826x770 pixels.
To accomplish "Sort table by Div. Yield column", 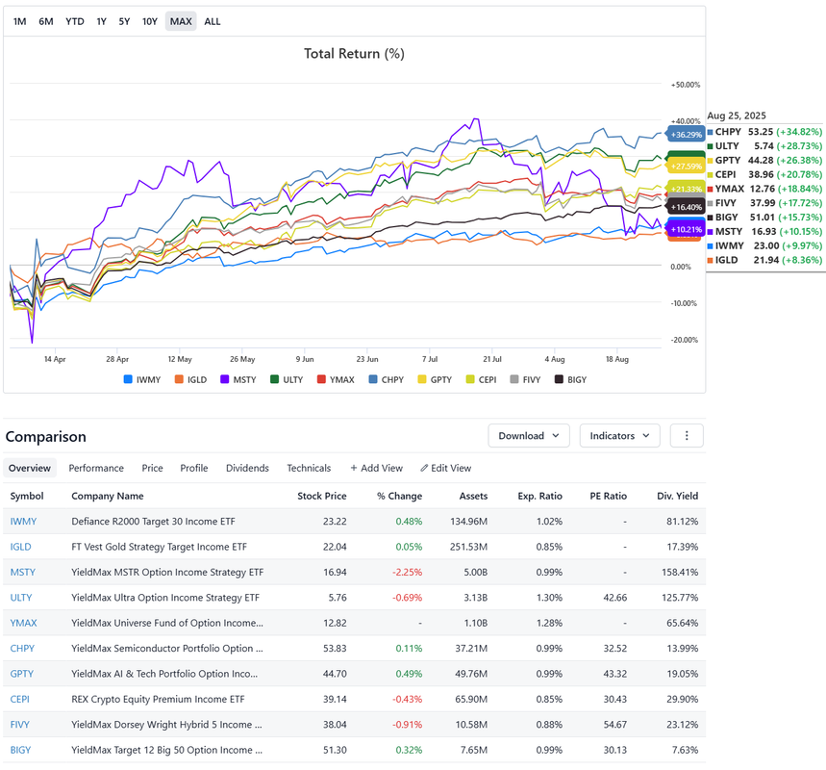I will (x=678, y=496).
